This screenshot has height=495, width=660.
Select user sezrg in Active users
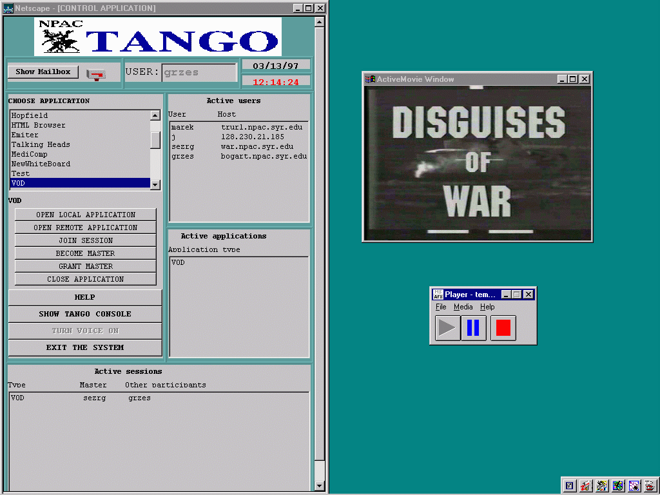[x=182, y=146]
